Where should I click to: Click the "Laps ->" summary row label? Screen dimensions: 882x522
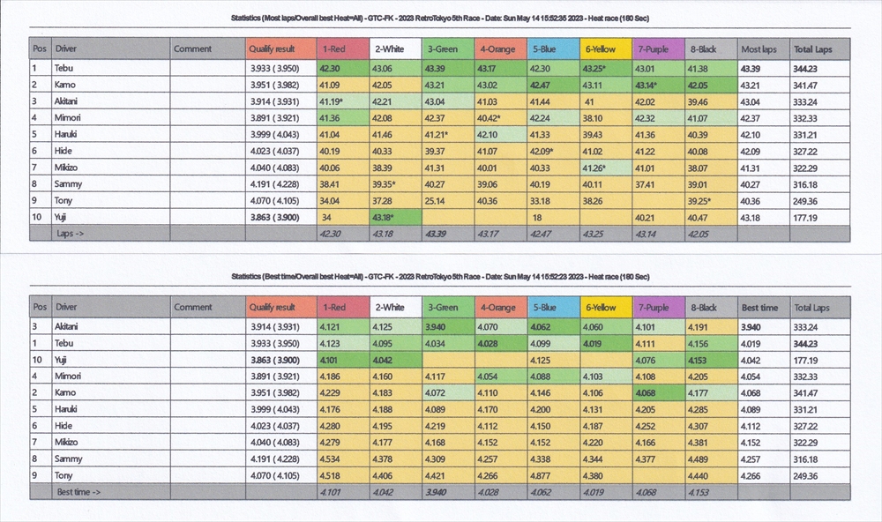(72, 234)
